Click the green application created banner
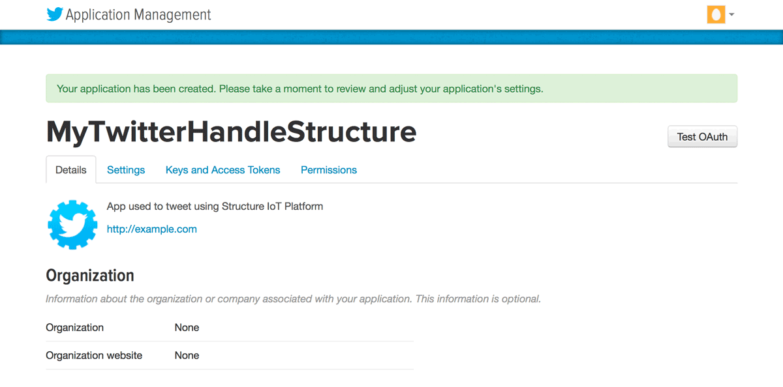Screen dimensions: 783x387 [391, 89]
